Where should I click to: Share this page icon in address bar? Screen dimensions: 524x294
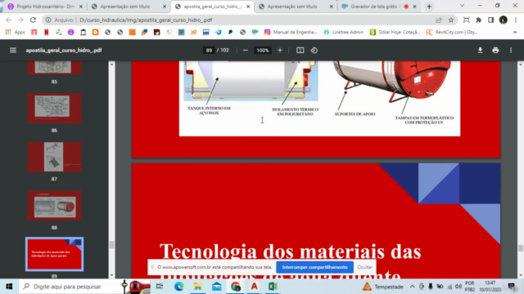coord(439,20)
